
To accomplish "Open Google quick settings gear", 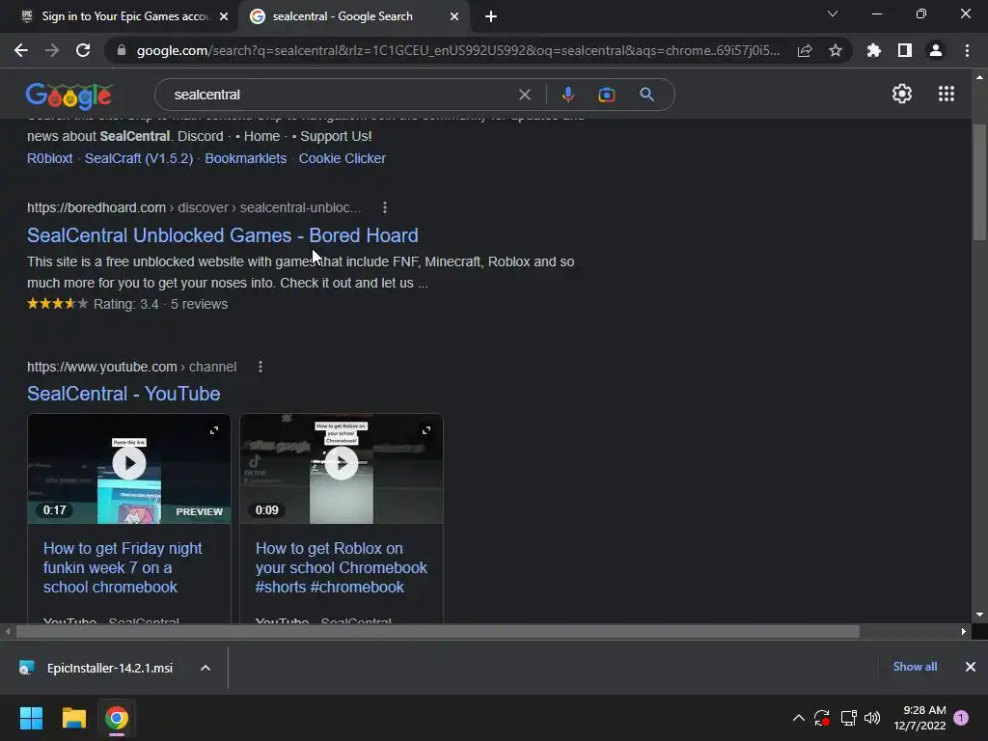I will 902,94.
